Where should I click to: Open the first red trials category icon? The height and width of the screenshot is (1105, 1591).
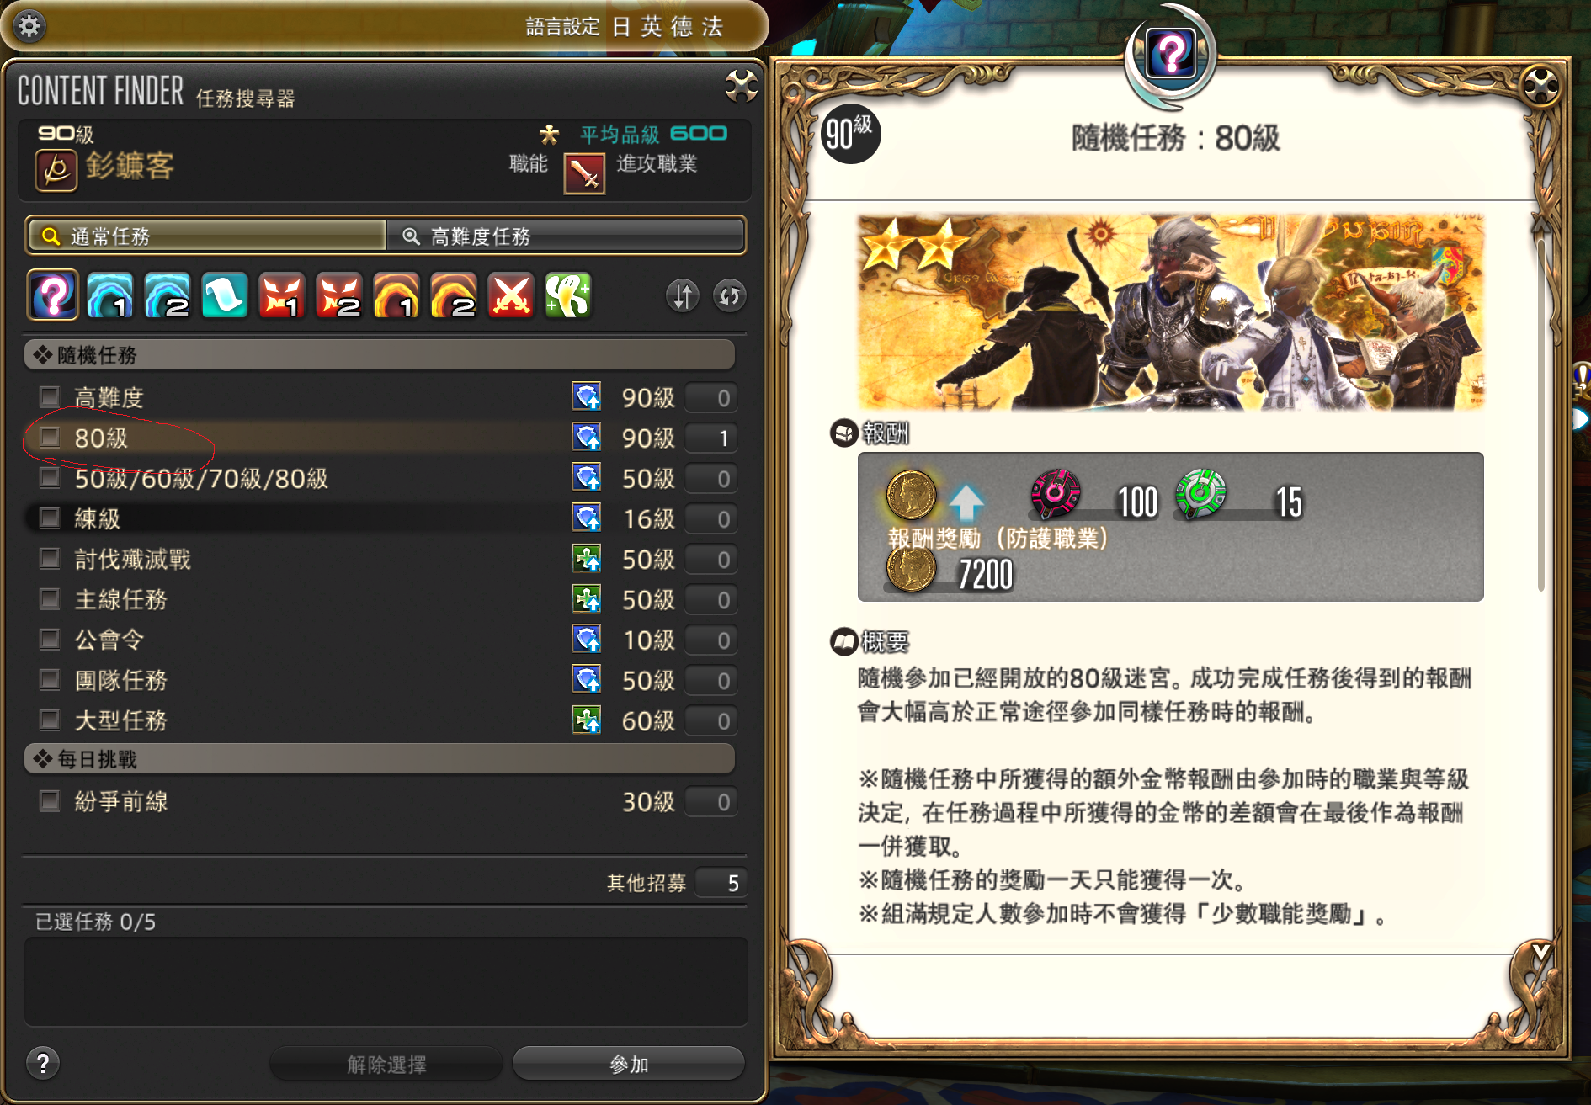(x=282, y=295)
